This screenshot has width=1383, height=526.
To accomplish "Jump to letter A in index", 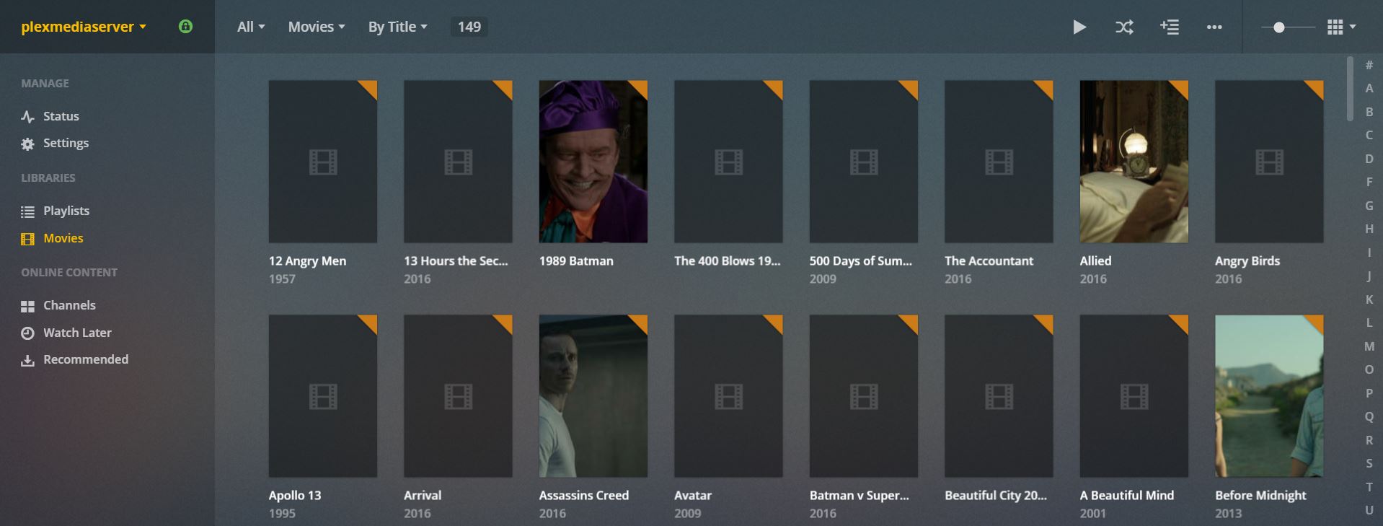I will 1369,88.
